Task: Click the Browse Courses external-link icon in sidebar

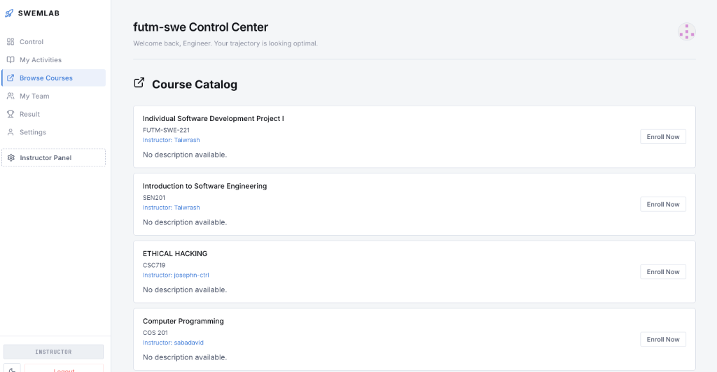Action: 11,78
